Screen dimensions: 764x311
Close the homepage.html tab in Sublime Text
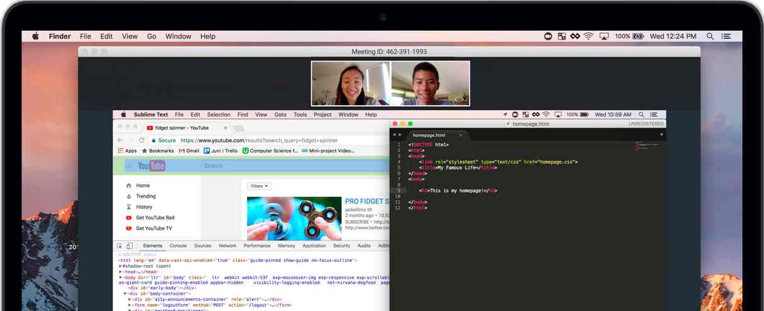[460, 135]
